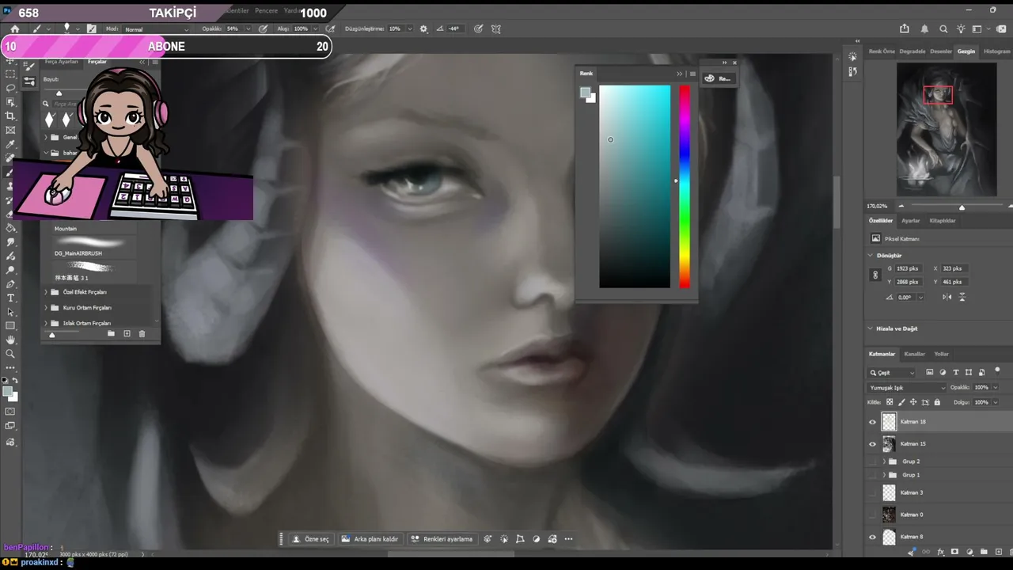
Task: Select the Lasso tool
Action: click(10, 87)
